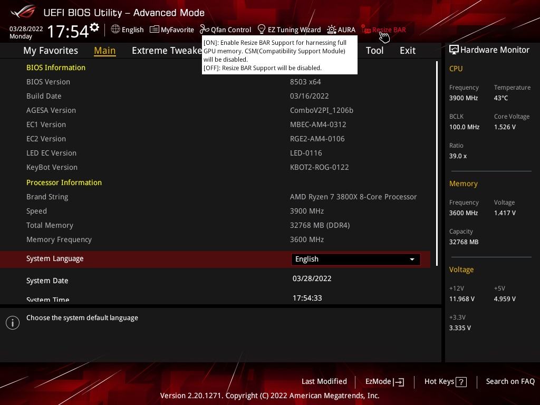Click the AURA lighting icon
The height and width of the screenshot is (405, 540).
332,30
